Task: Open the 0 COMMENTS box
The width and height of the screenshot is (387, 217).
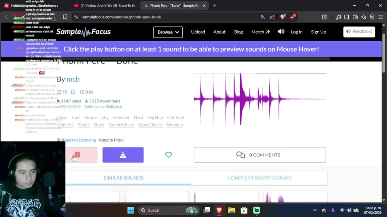Action: pyautogui.click(x=260, y=155)
